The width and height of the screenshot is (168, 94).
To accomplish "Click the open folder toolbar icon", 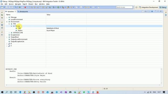I will click(68, 7).
